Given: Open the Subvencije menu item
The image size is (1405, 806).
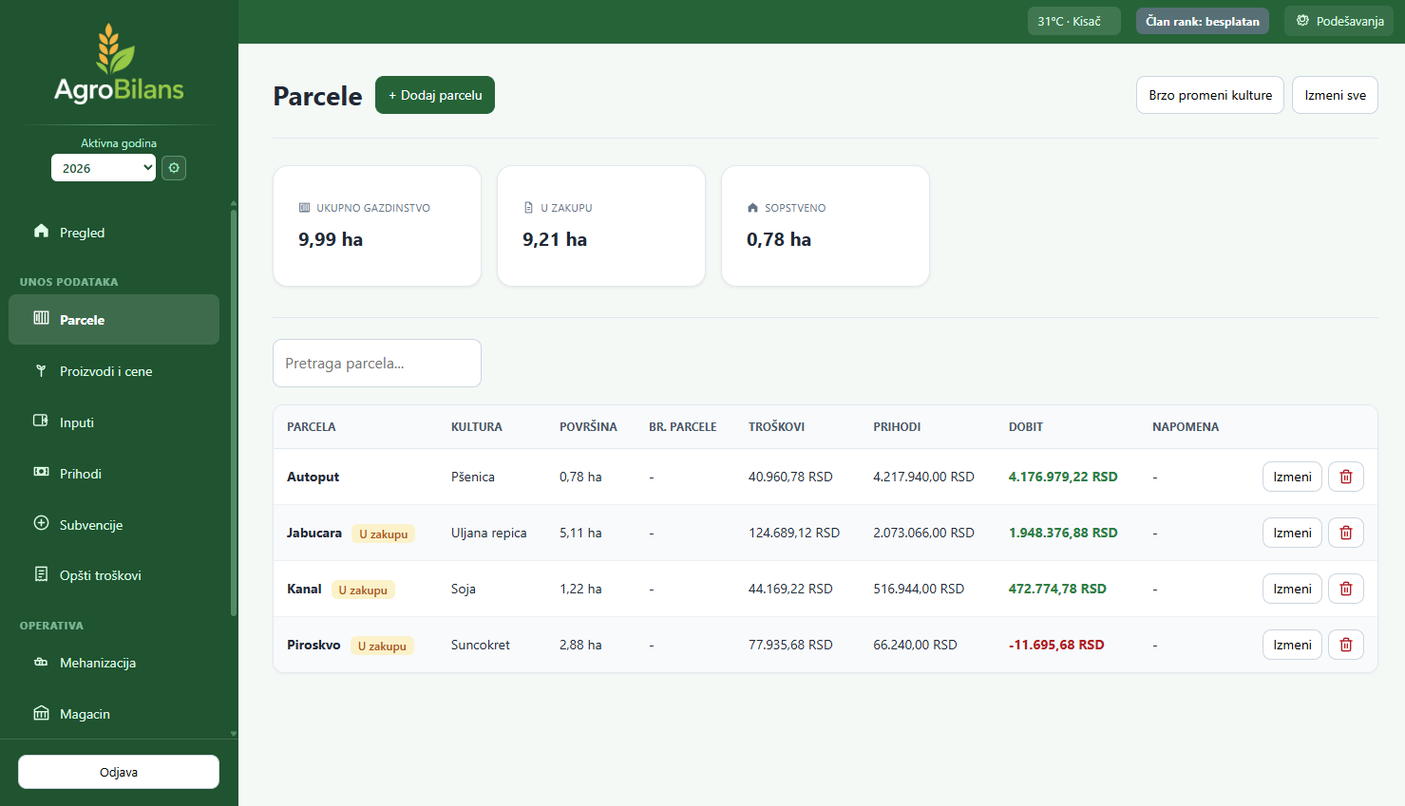Looking at the screenshot, I should 114,525.
